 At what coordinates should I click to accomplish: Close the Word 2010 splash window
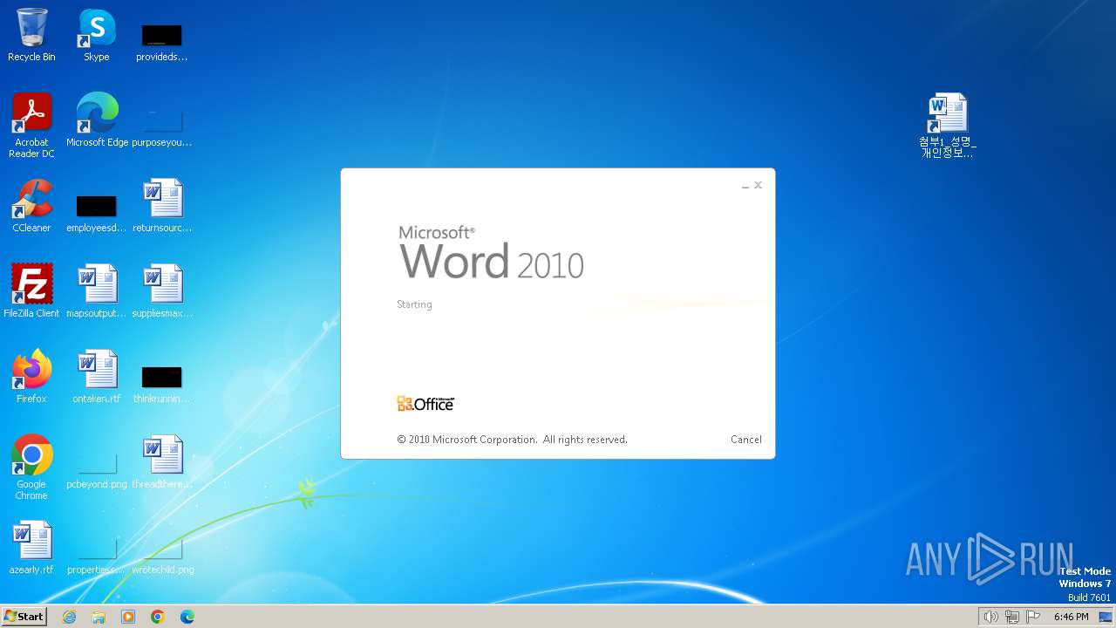tap(759, 185)
